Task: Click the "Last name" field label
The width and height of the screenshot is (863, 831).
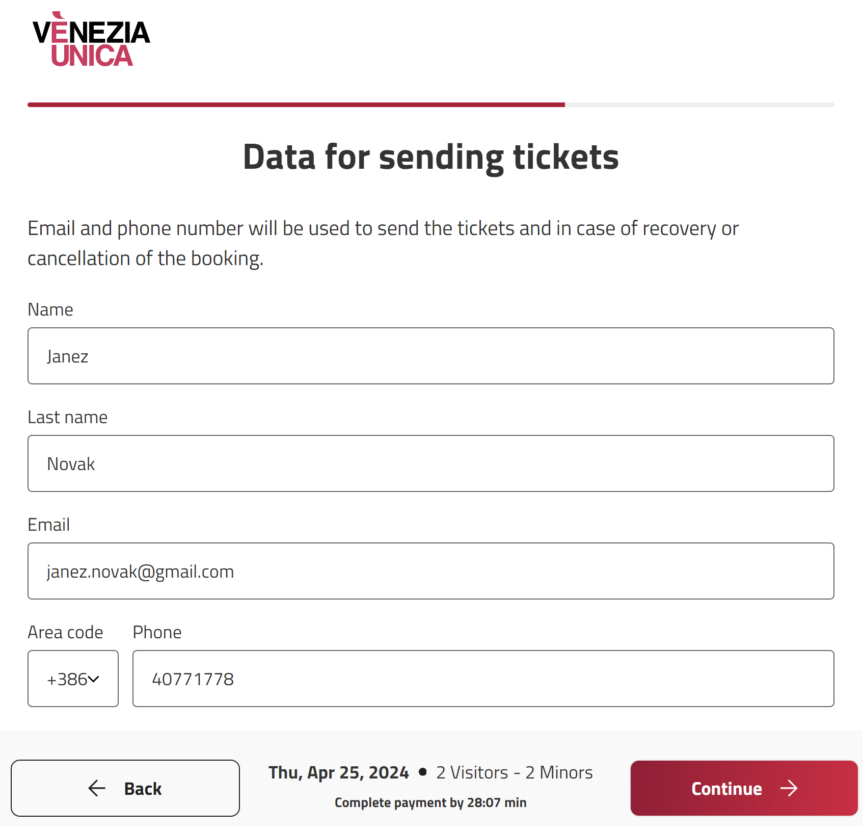Action: [67, 417]
